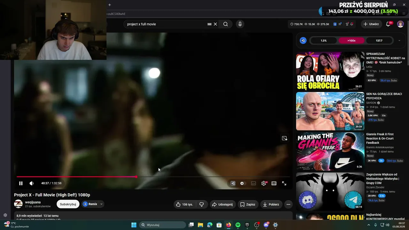409x230 pixels.
Task: Open the vidIQ trophy icon
Action: [x=347, y=24]
